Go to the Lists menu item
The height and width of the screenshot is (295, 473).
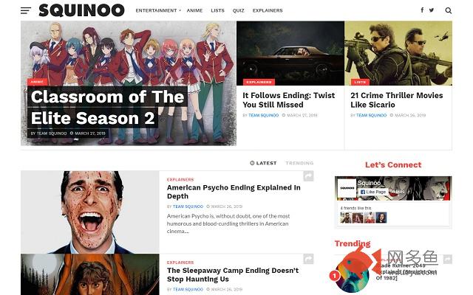click(x=217, y=10)
